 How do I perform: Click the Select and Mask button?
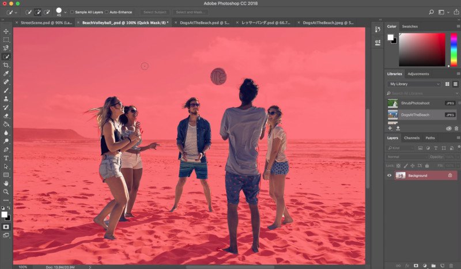[191, 12]
